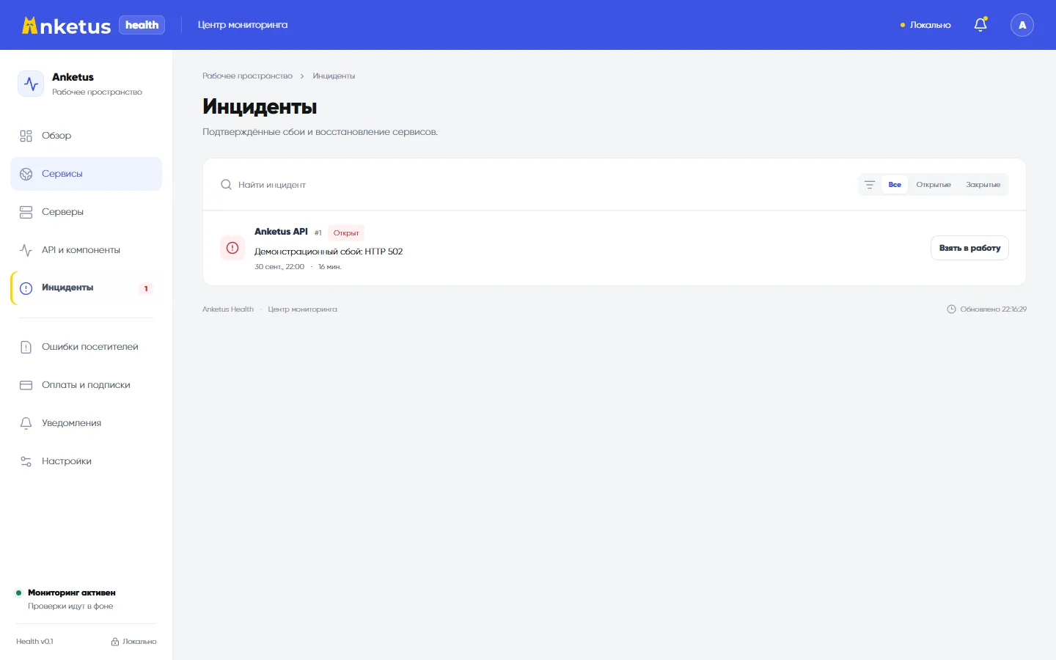Show only Закрытые incidents

click(x=983, y=185)
